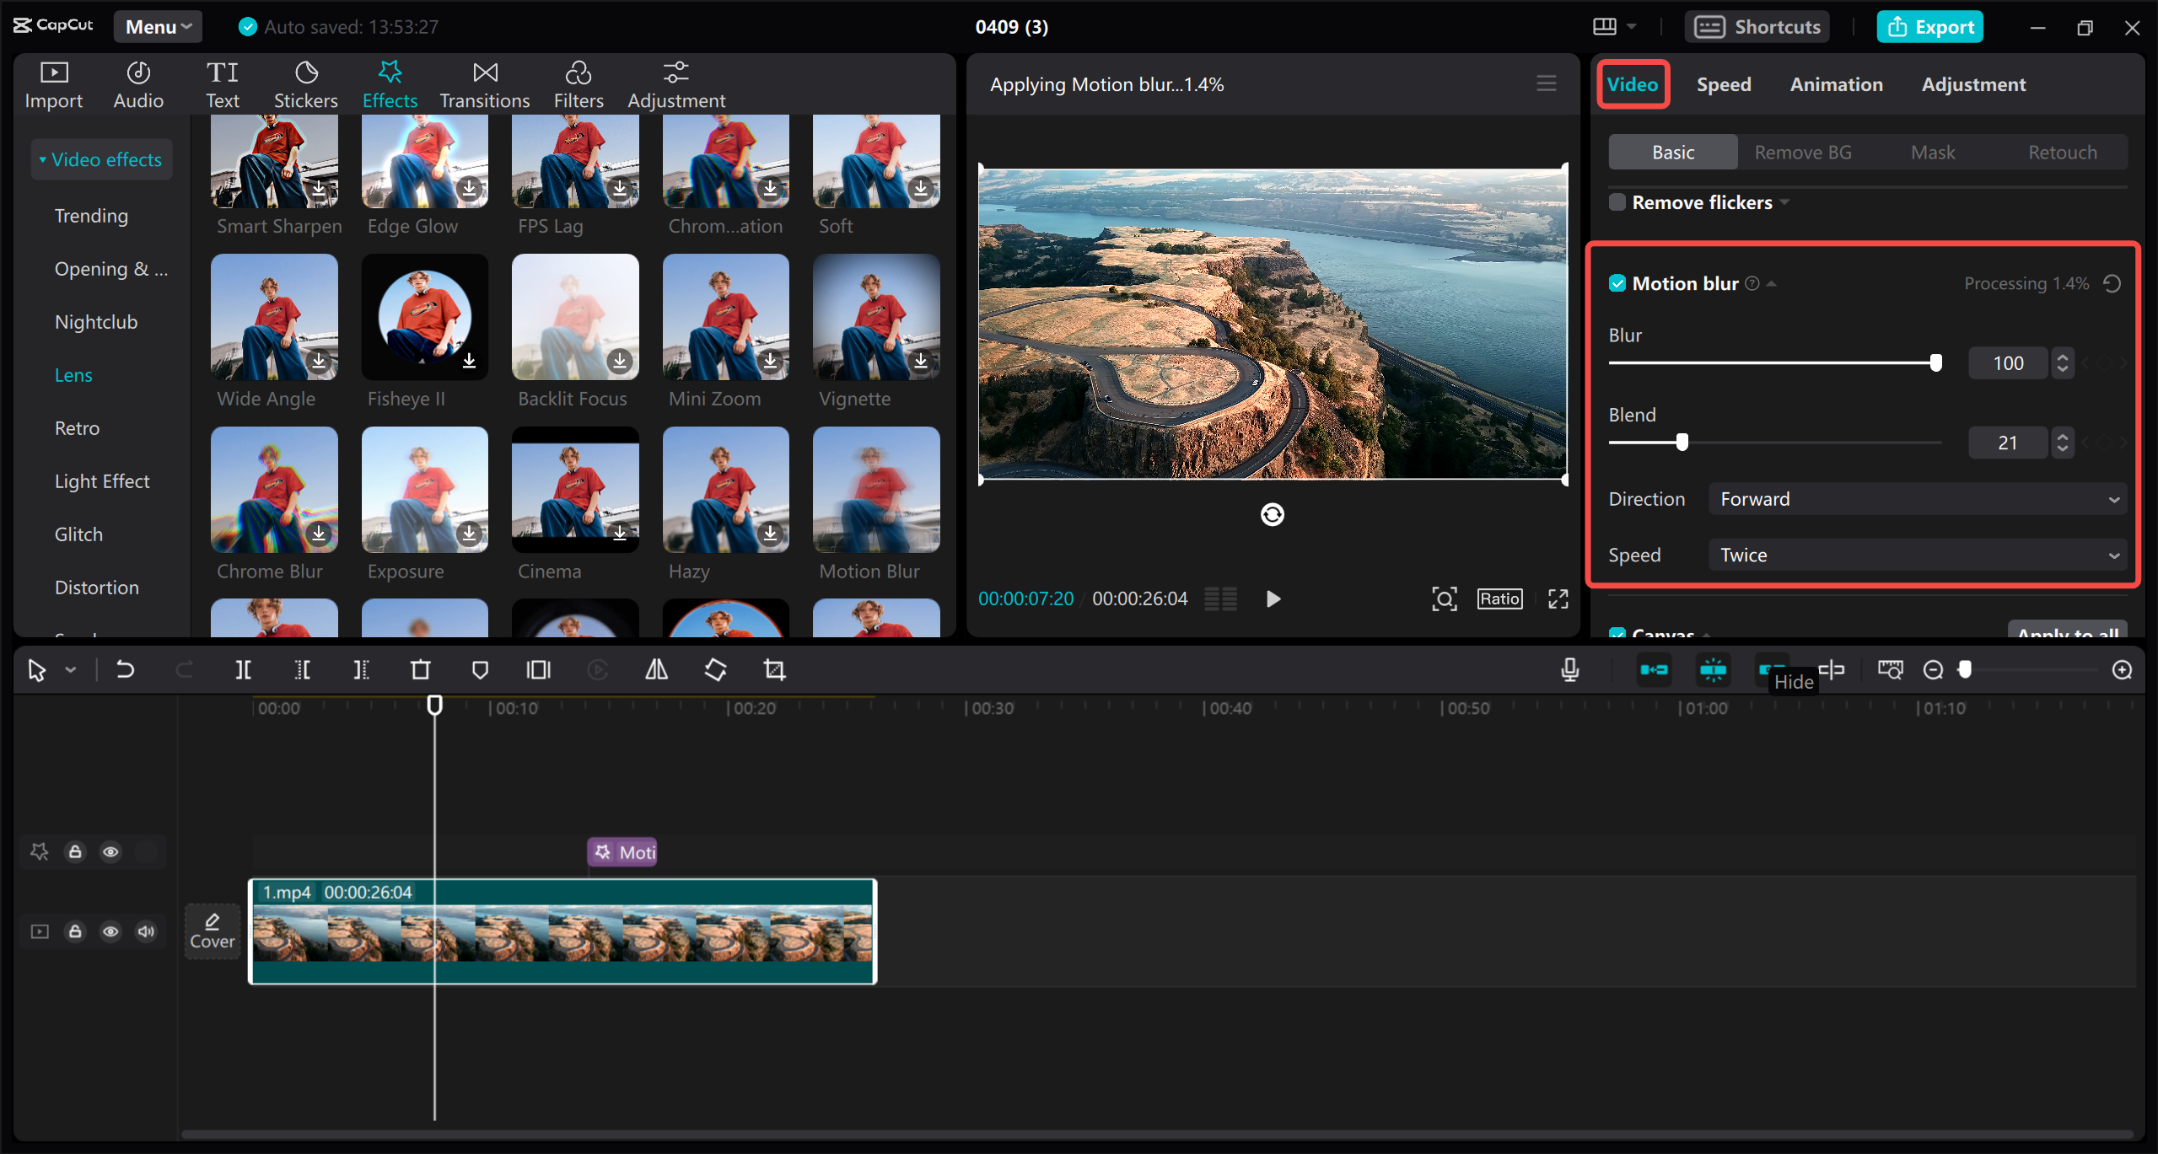The height and width of the screenshot is (1154, 2158).
Task: Click the Record voiceover microphone icon
Action: click(1569, 669)
